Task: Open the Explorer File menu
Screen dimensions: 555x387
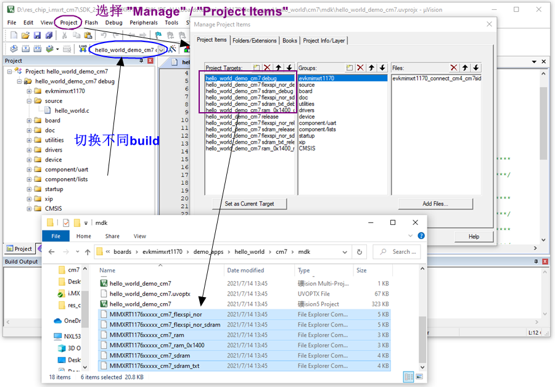Action: click(55, 236)
